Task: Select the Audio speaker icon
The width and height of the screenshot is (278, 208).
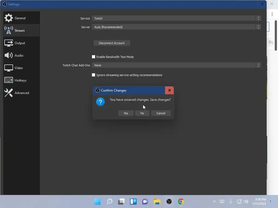Action: coord(8,55)
